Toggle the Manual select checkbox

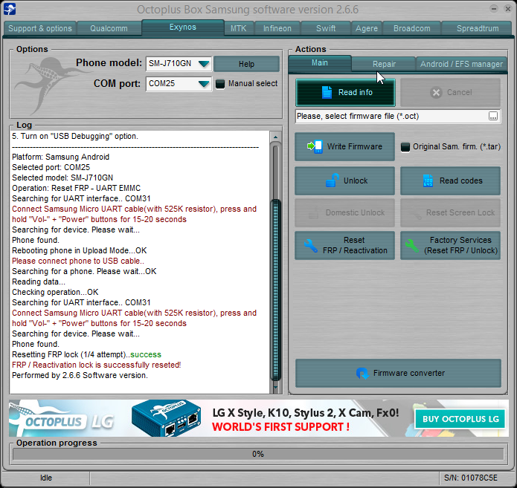[220, 84]
